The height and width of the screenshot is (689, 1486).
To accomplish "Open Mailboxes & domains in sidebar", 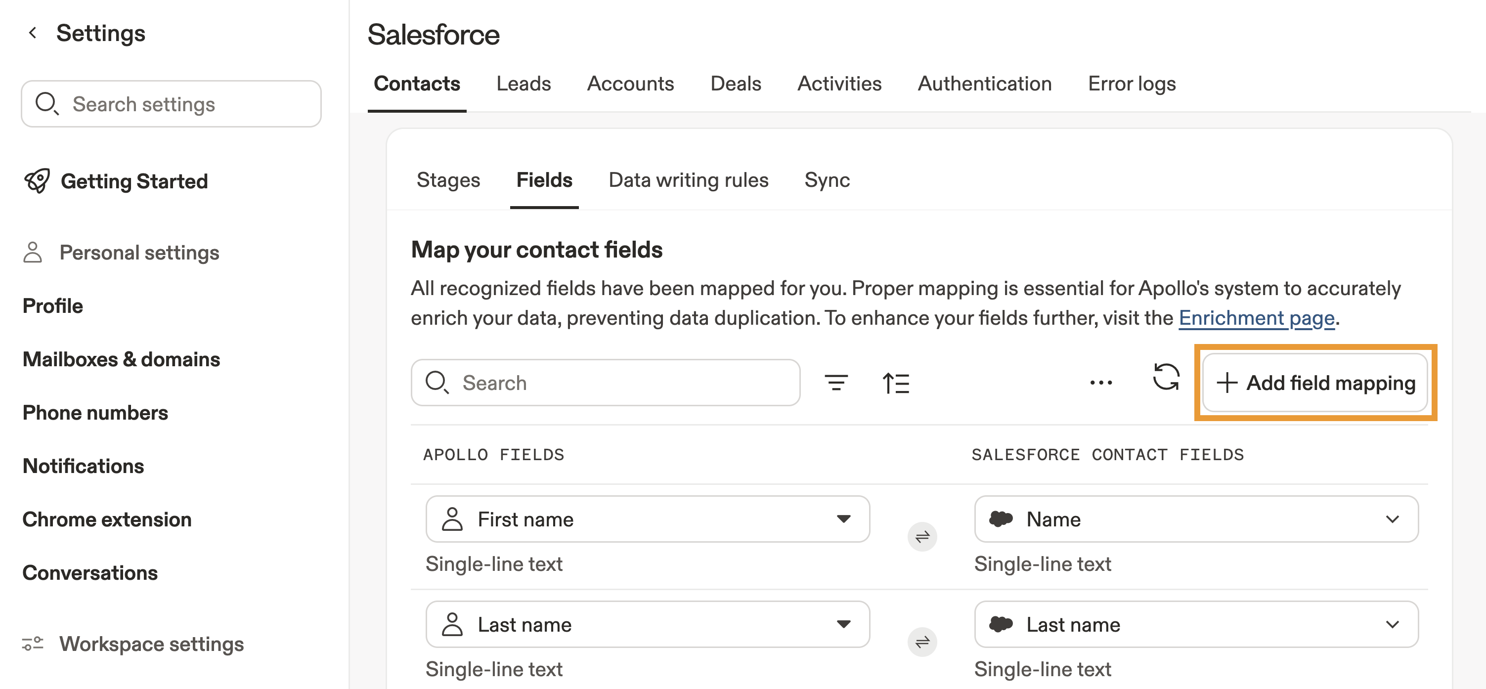I will tap(121, 359).
